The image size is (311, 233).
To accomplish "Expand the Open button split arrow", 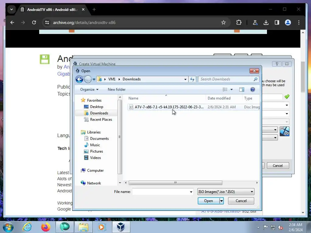I will pyautogui.click(x=221, y=201).
